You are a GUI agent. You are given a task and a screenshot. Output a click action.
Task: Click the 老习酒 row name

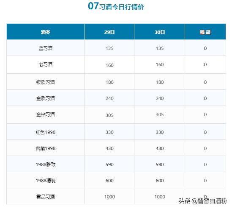tap(46, 64)
